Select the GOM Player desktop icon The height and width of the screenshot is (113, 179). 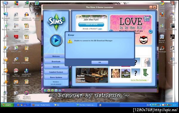pyautogui.click(x=5, y=72)
